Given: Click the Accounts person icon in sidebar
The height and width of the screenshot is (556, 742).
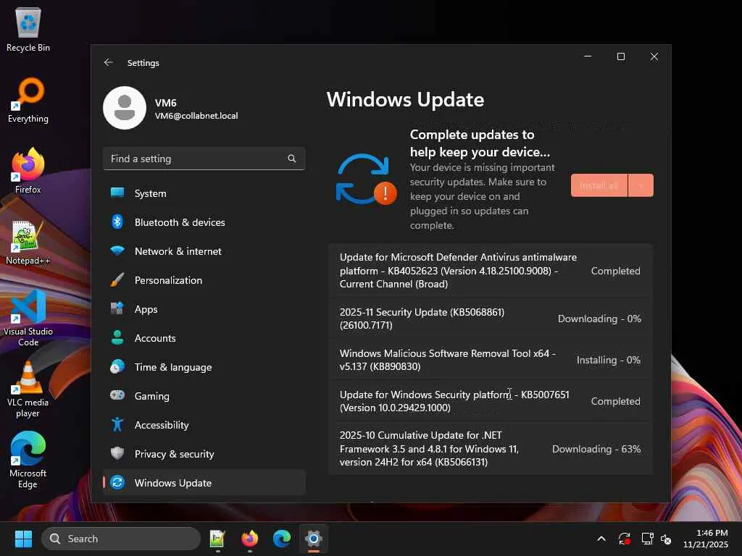Looking at the screenshot, I should click(117, 337).
